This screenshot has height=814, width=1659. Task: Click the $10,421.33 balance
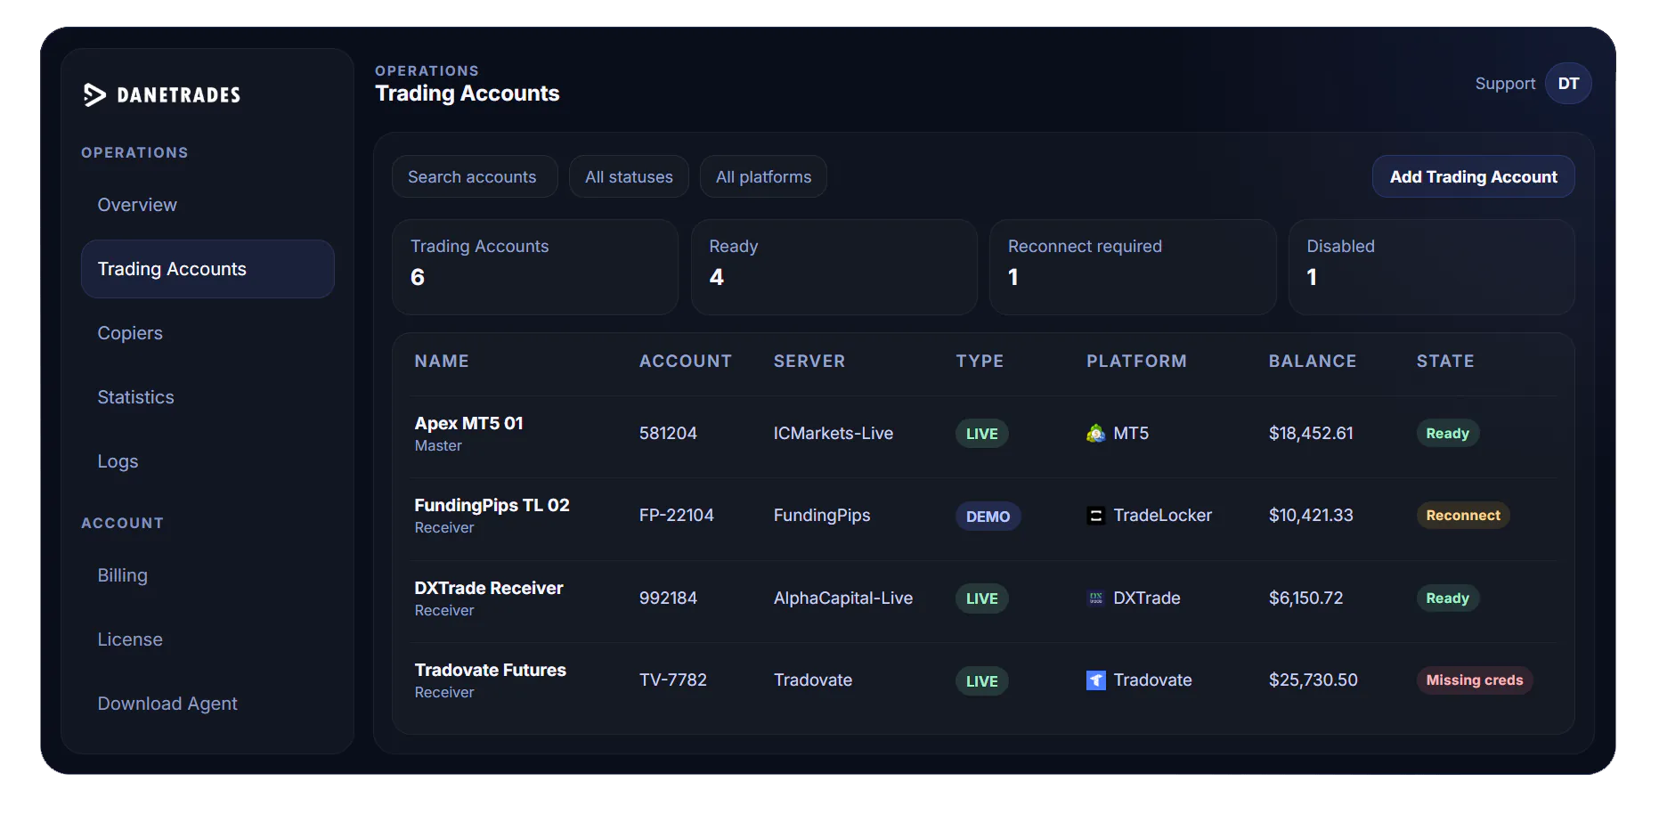pyautogui.click(x=1311, y=516)
